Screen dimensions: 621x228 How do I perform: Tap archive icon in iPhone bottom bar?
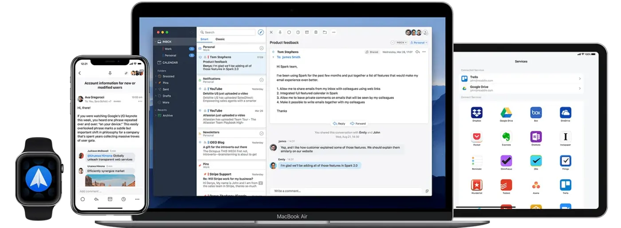click(110, 199)
